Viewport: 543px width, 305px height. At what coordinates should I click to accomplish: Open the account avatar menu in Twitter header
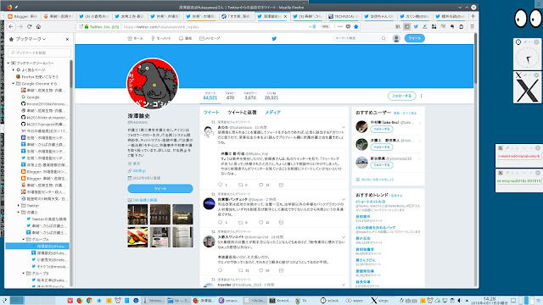click(x=396, y=38)
